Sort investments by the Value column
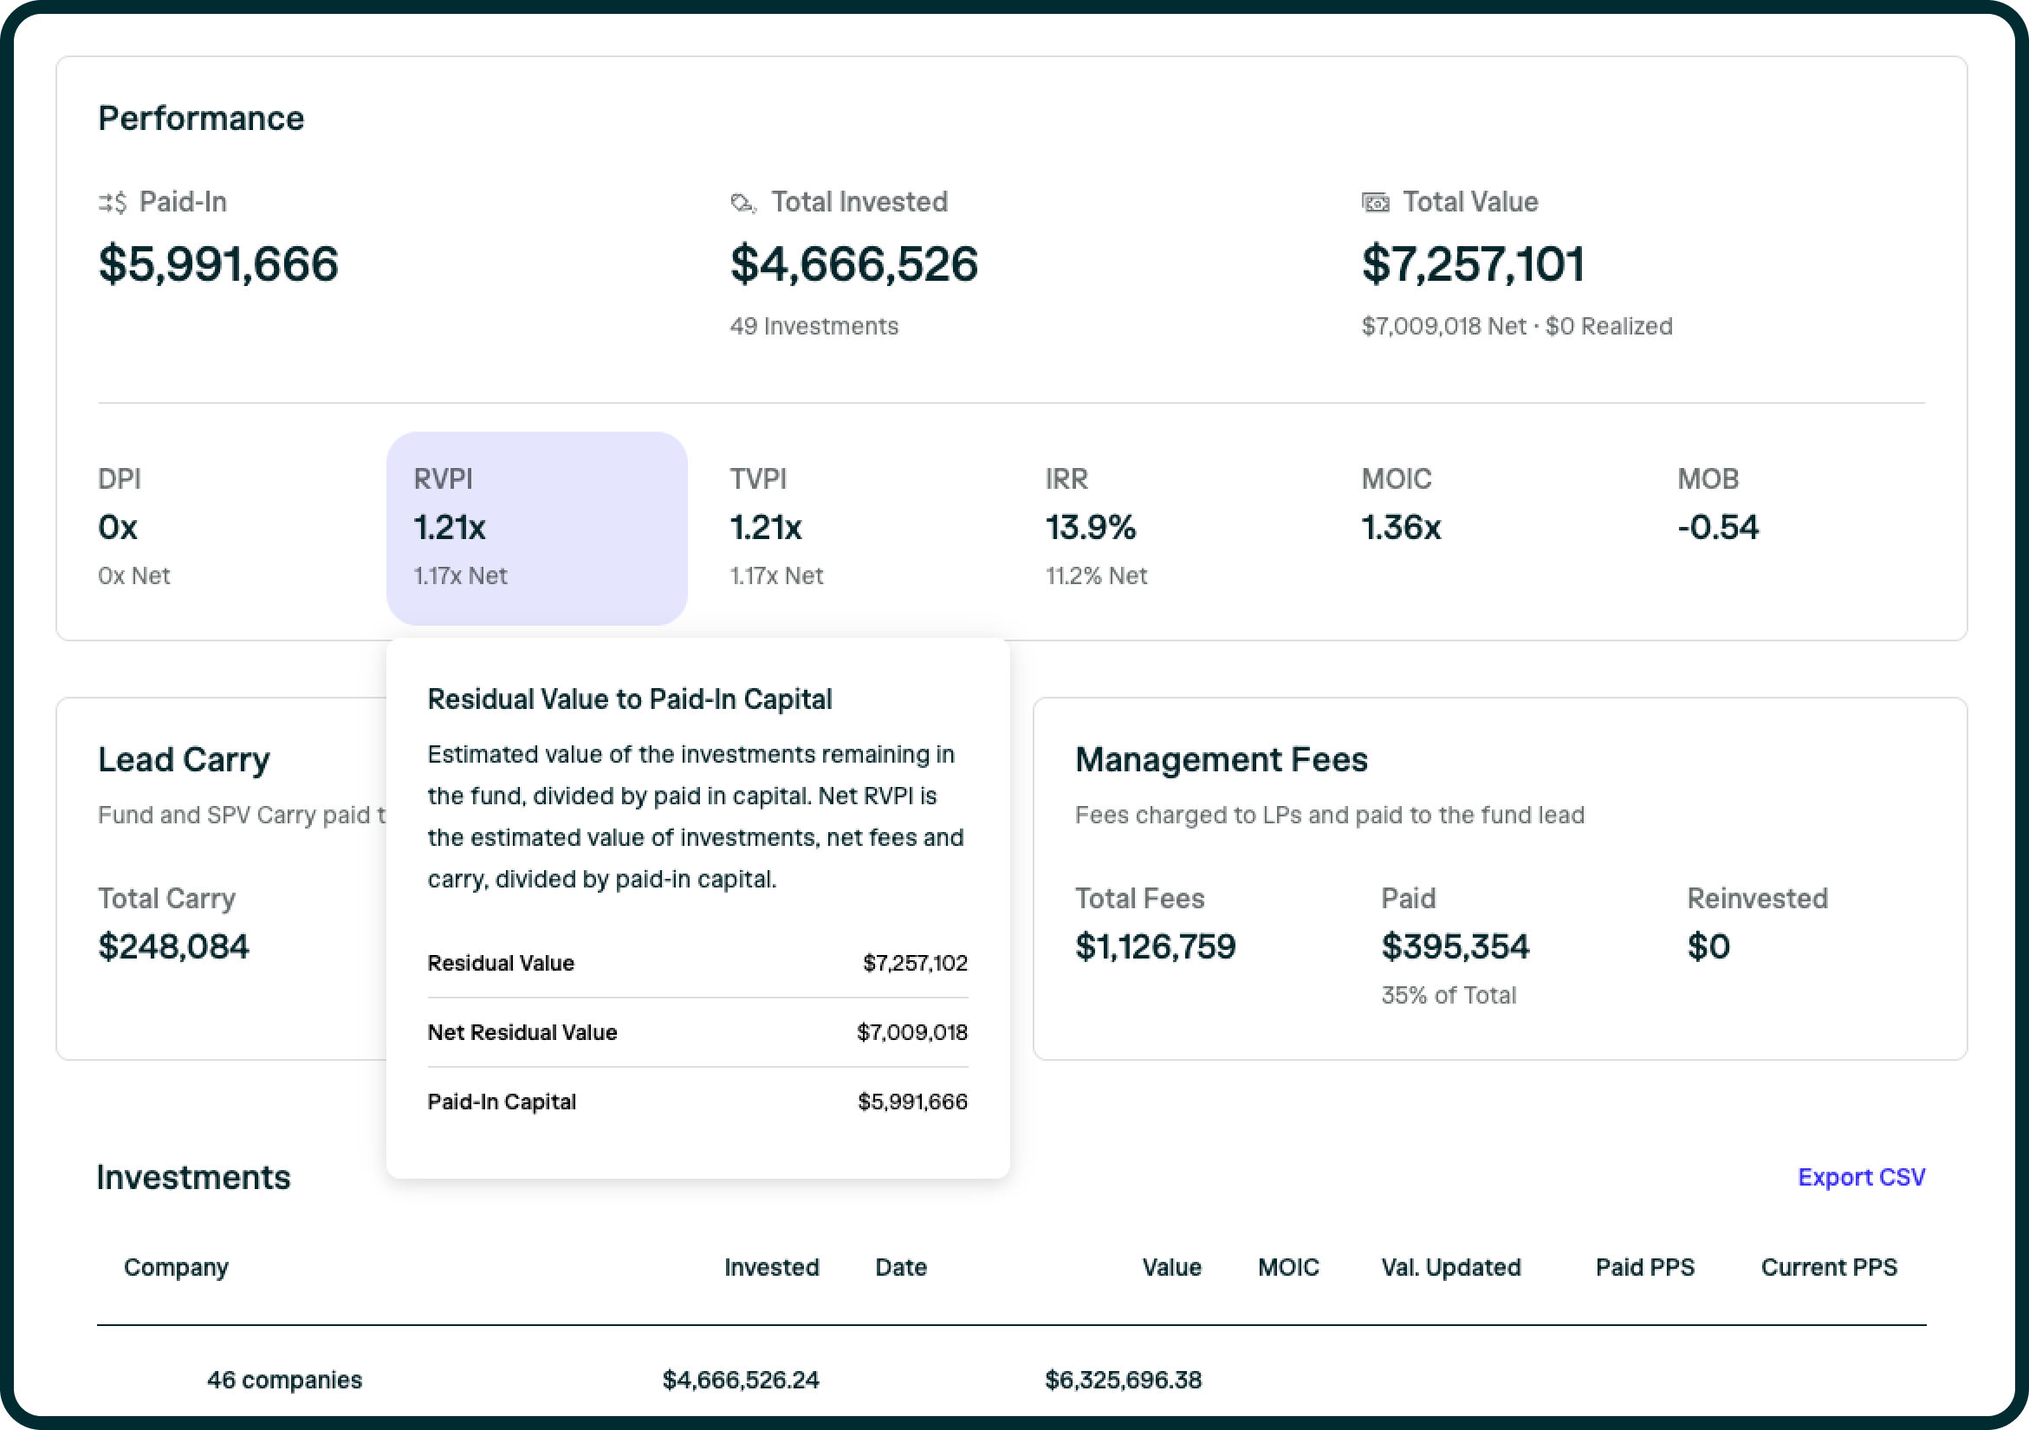Viewport: 2029px width, 1430px height. (1171, 1267)
